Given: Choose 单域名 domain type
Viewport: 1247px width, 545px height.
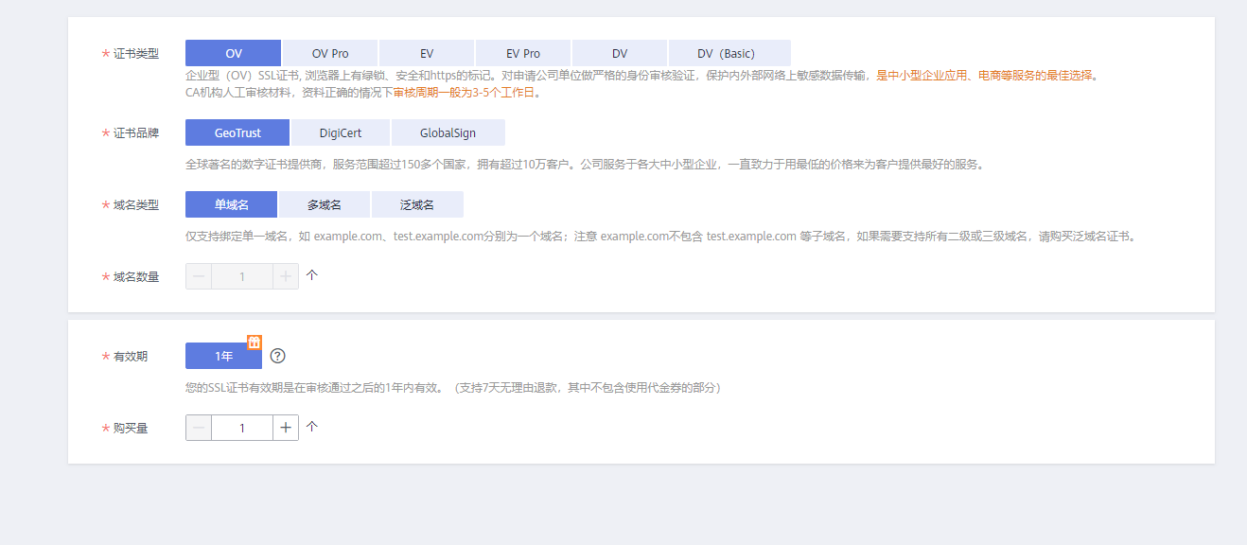Looking at the screenshot, I should pyautogui.click(x=232, y=204).
